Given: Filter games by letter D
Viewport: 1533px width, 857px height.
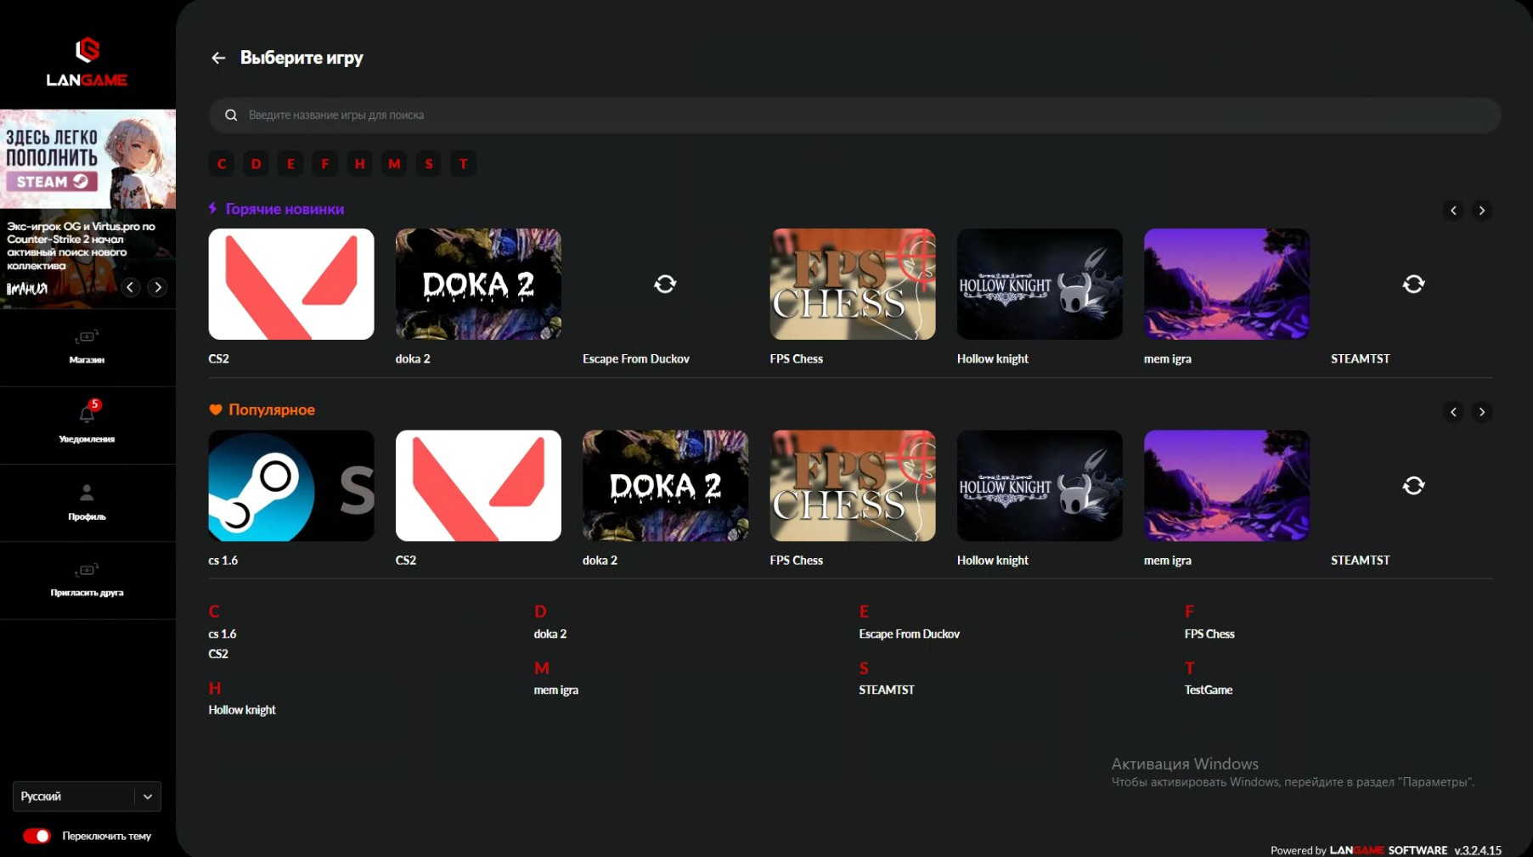Looking at the screenshot, I should click(256, 164).
